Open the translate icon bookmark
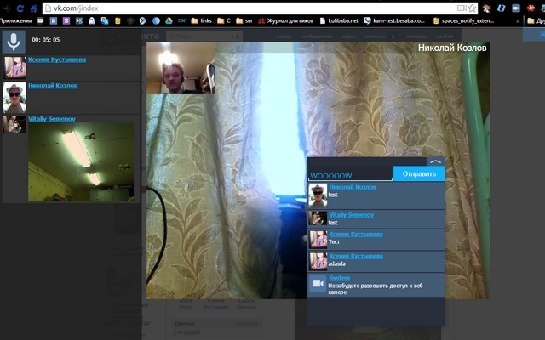The height and width of the screenshot is (340, 545). click(x=105, y=20)
